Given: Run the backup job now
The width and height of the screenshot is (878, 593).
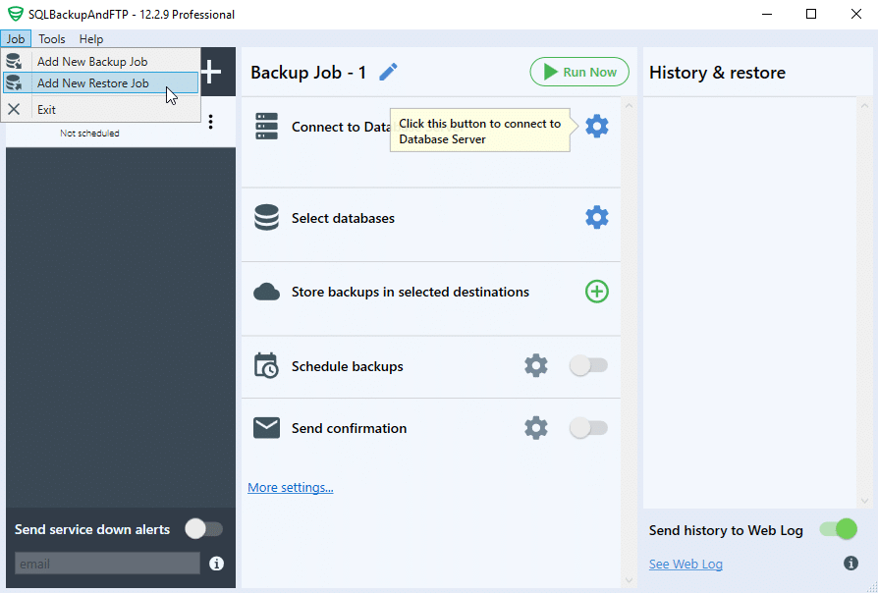Looking at the screenshot, I should pos(578,72).
